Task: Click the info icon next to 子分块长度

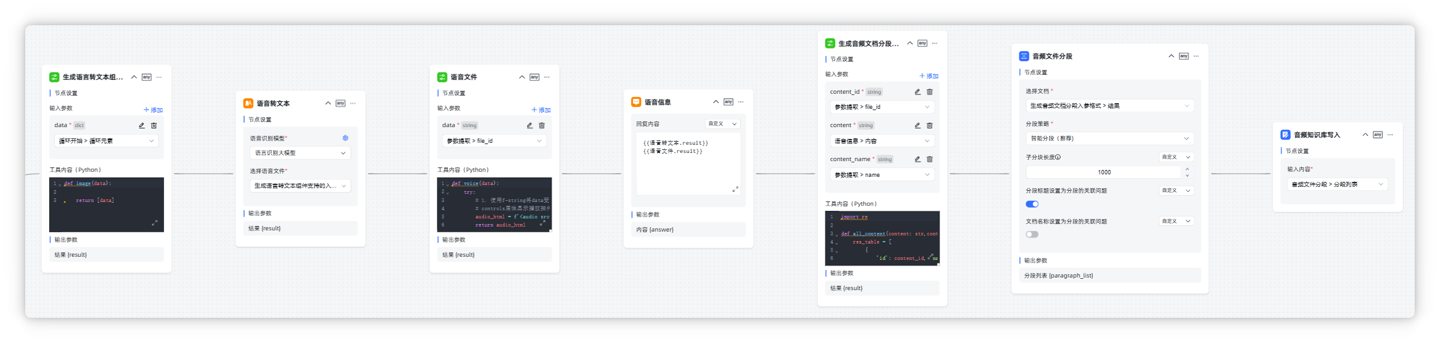Action: click(1058, 157)
